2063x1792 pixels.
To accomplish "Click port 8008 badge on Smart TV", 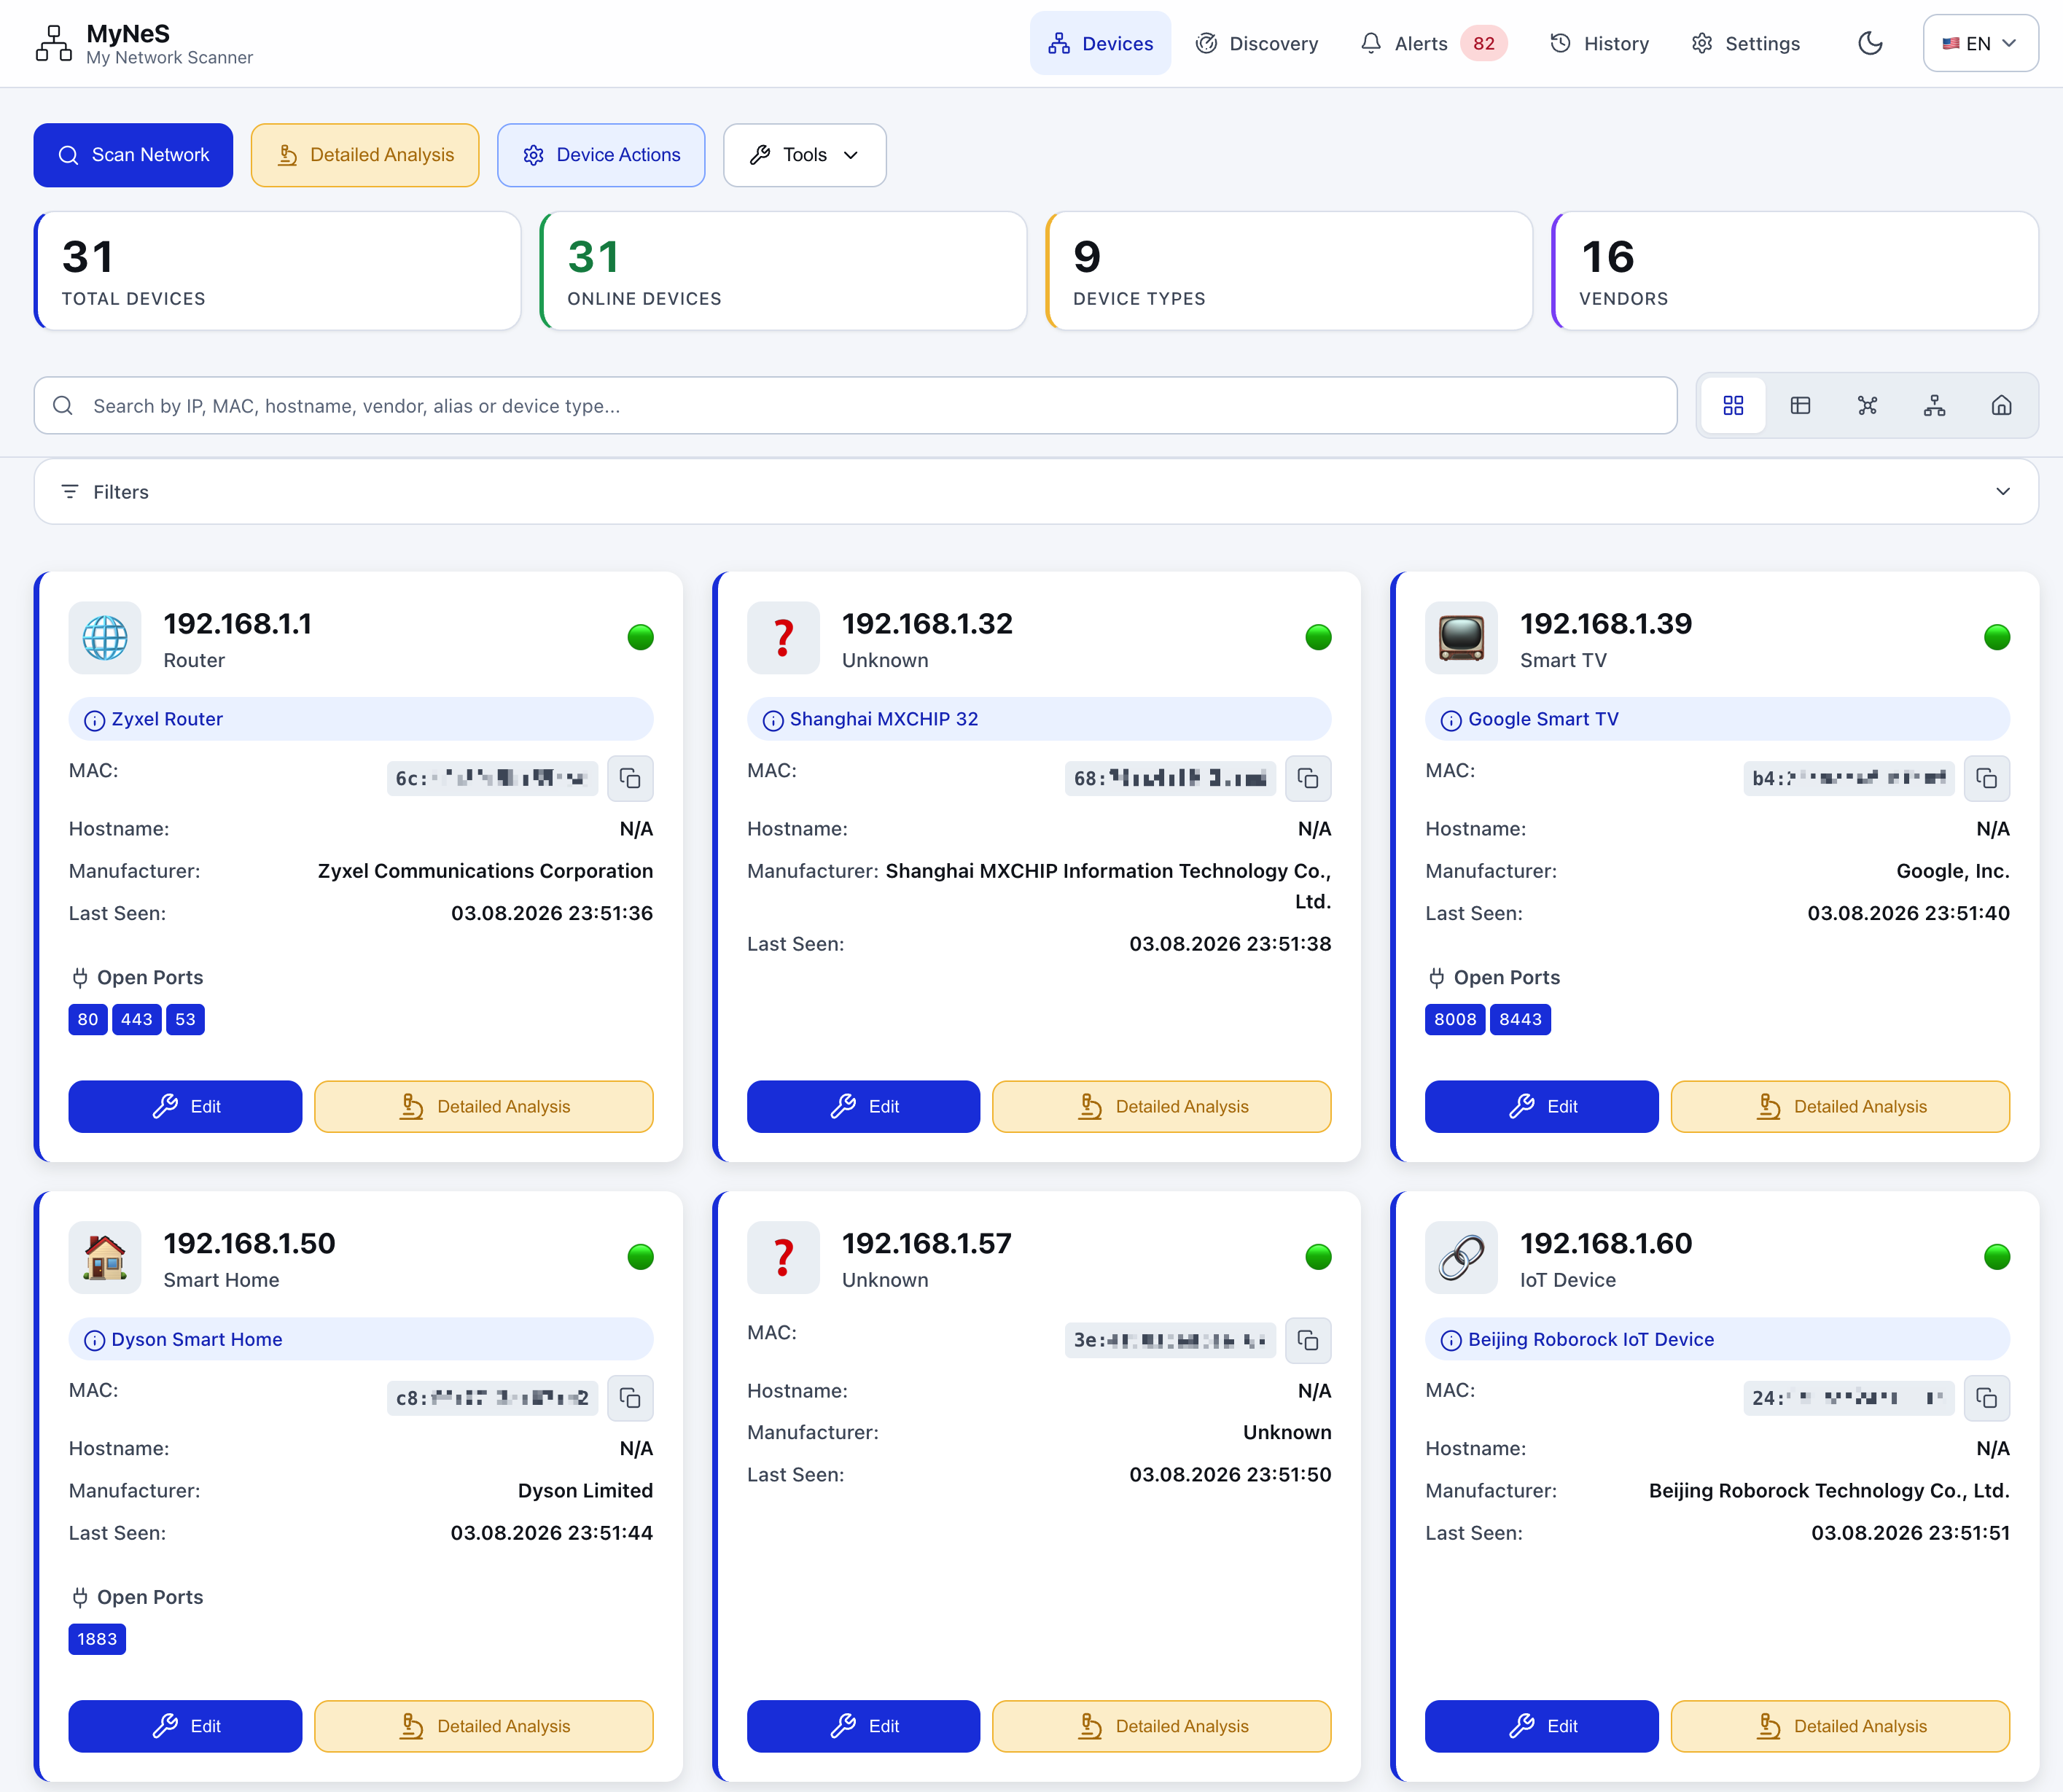I will 1455,1019.
